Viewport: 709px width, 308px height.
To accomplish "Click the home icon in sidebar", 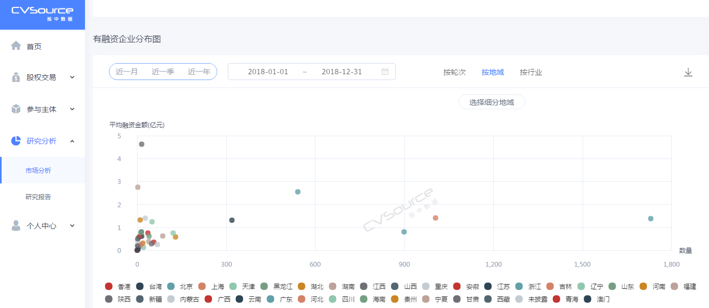I will pos(16,46).
